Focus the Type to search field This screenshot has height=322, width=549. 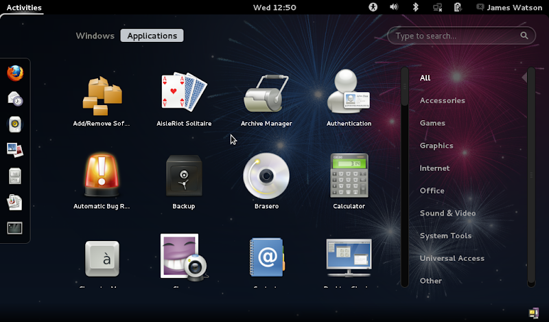[461, 36]
